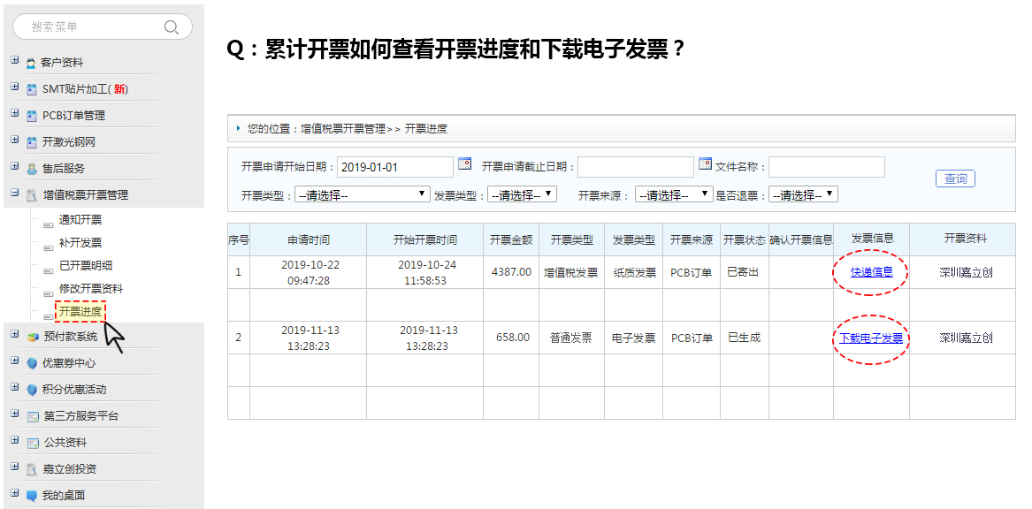
Task: Collapse the 增值税票开票管理 tree node
Action: coord(14,194)
